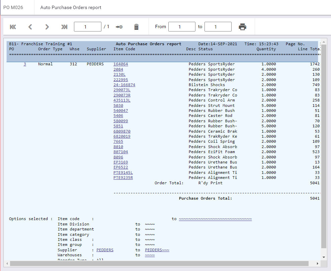Click the warehouse '312' cell
Screen dimensions: 331x271
click(x=73, y=64)
